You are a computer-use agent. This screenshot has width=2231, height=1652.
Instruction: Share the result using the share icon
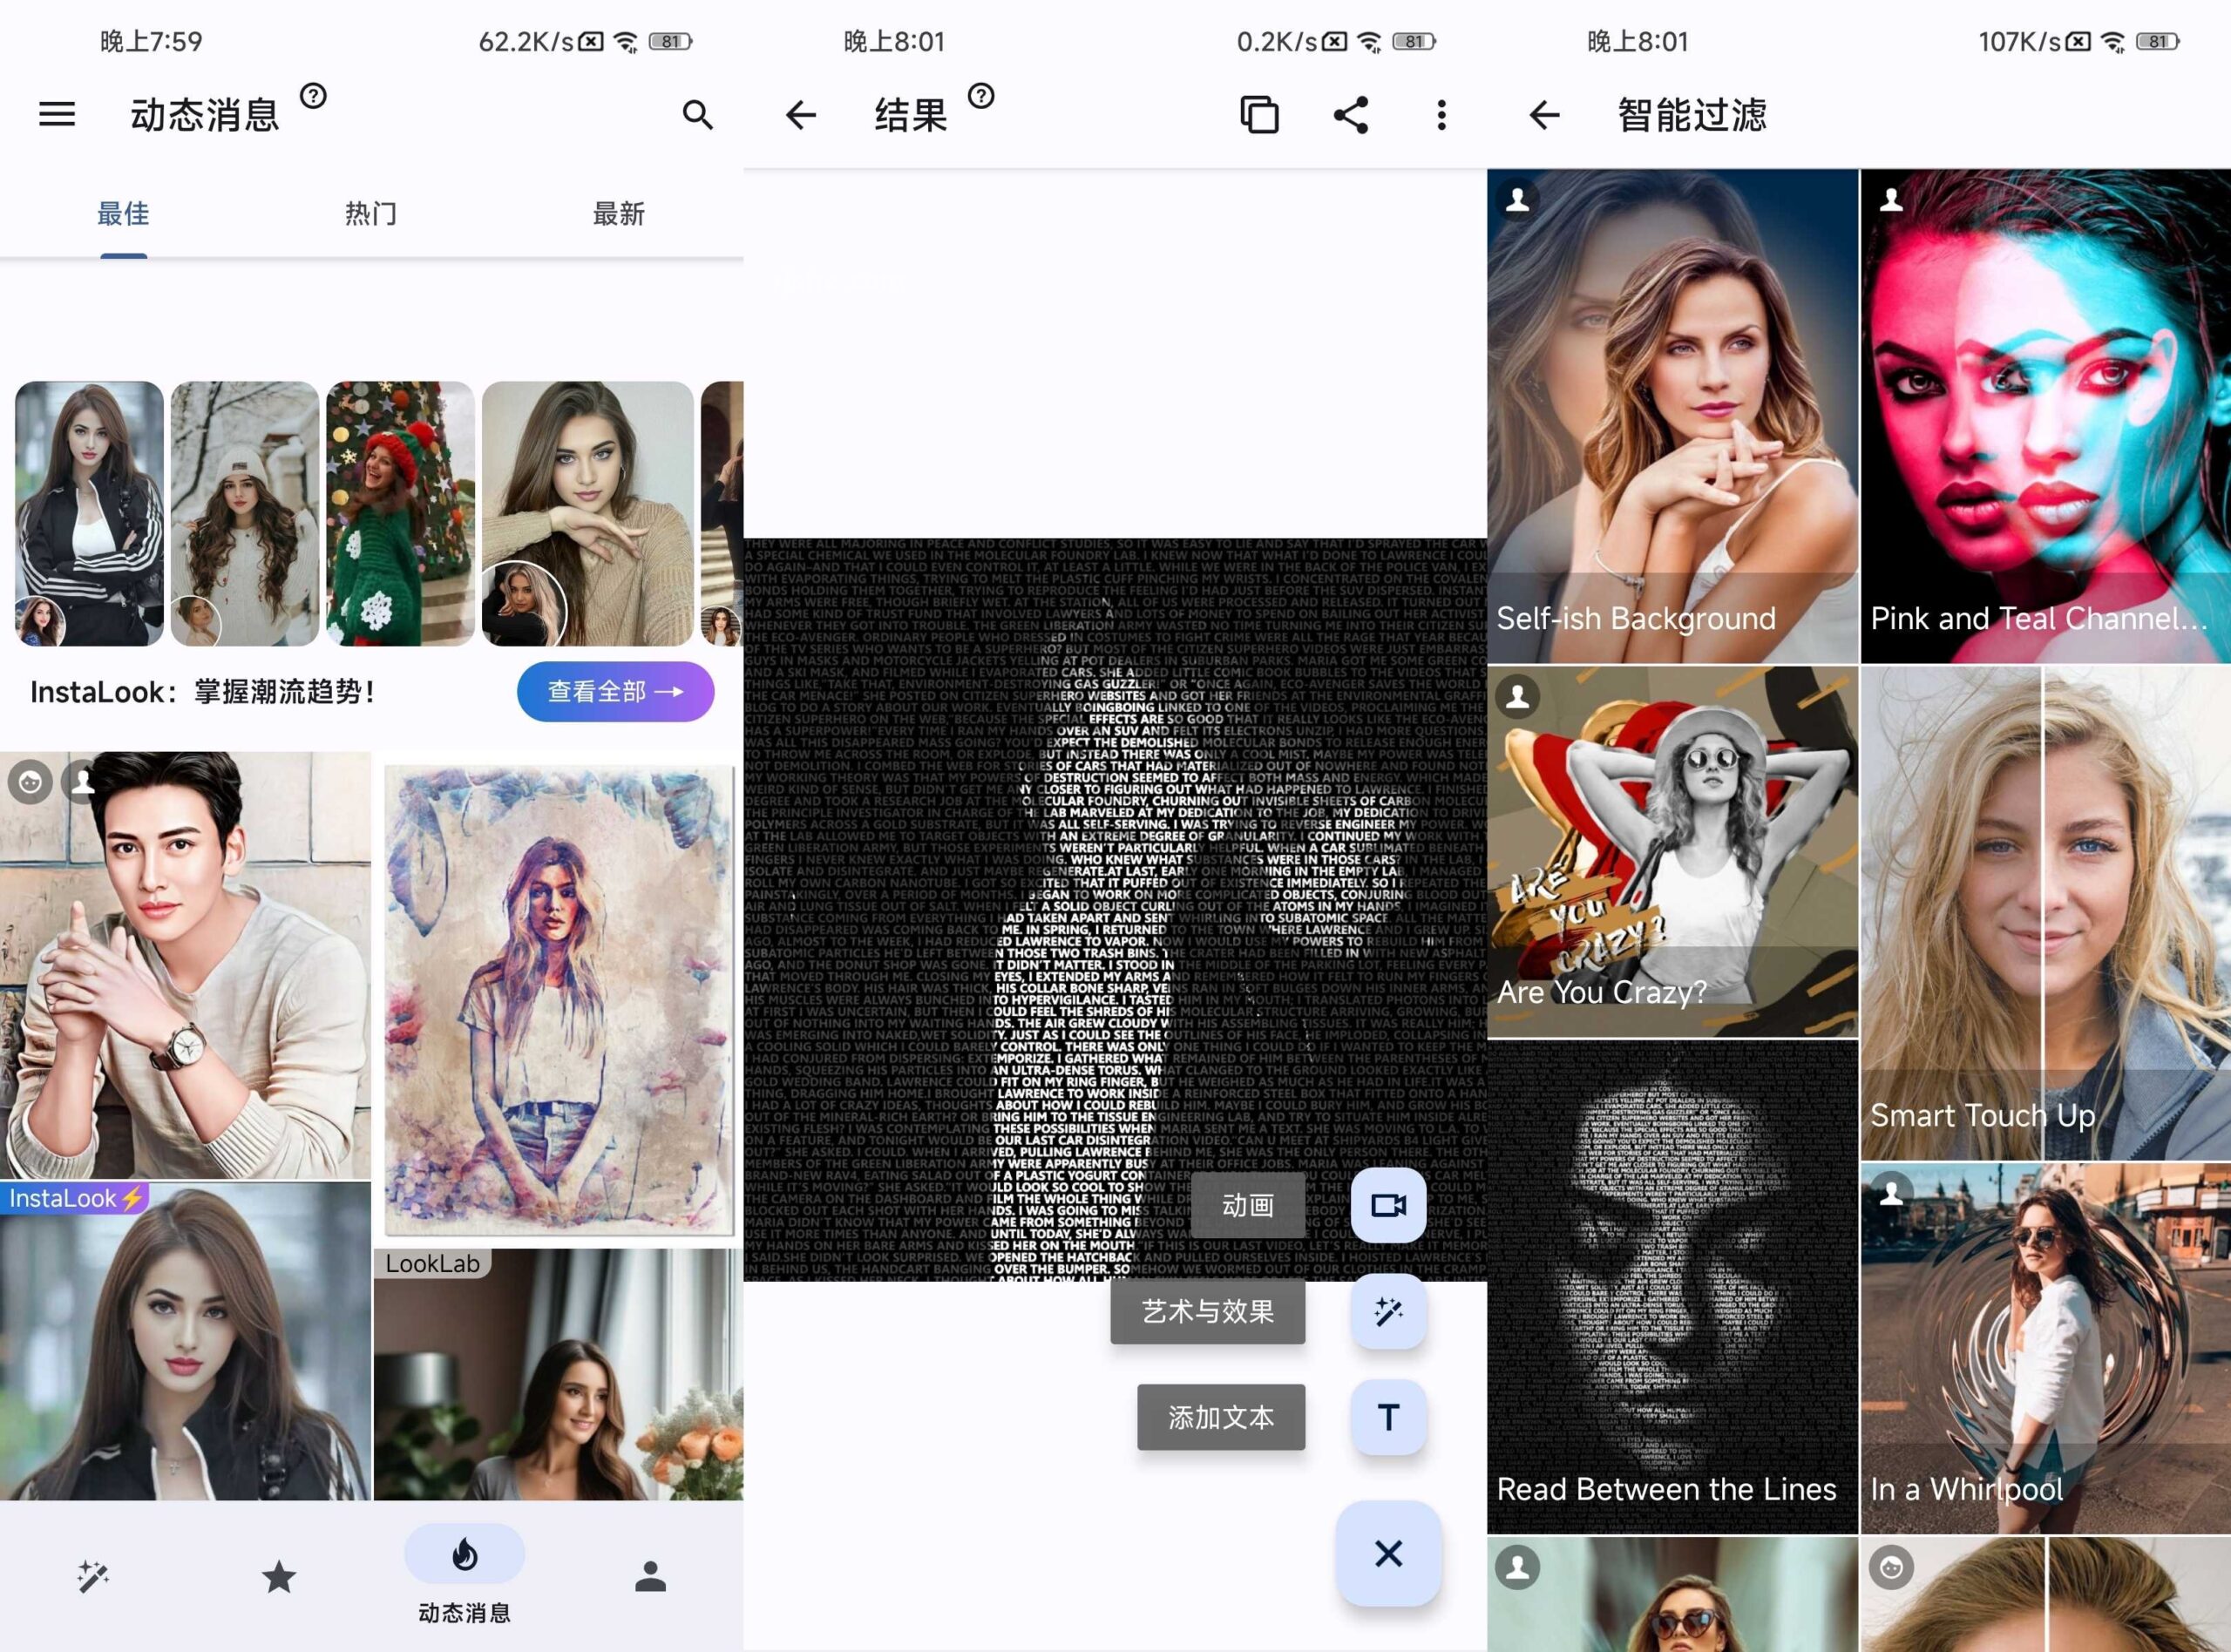coord(1350,114)
